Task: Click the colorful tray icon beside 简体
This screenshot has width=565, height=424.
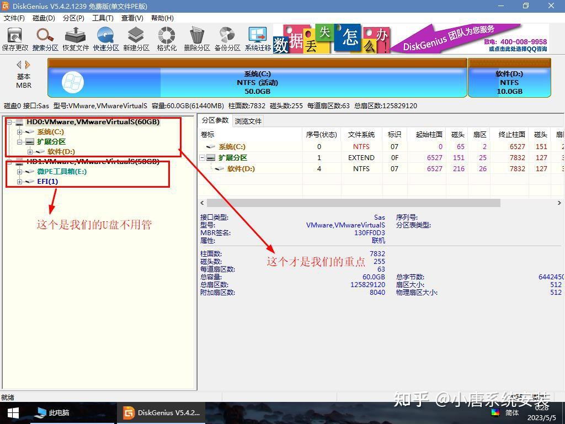Action: 495,412
